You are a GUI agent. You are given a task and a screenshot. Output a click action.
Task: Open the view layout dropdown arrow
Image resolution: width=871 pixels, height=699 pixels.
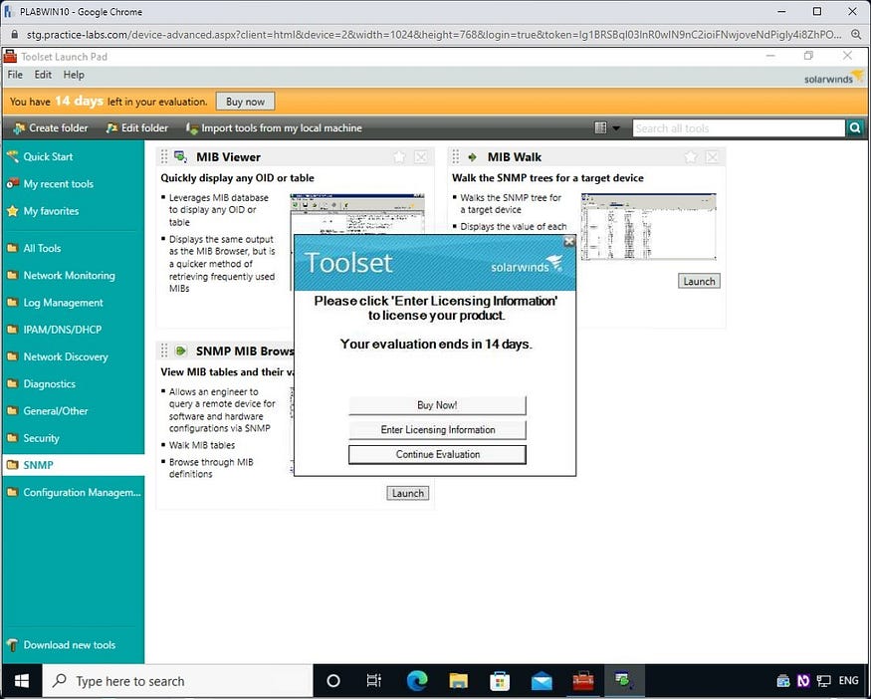point(616,128)
